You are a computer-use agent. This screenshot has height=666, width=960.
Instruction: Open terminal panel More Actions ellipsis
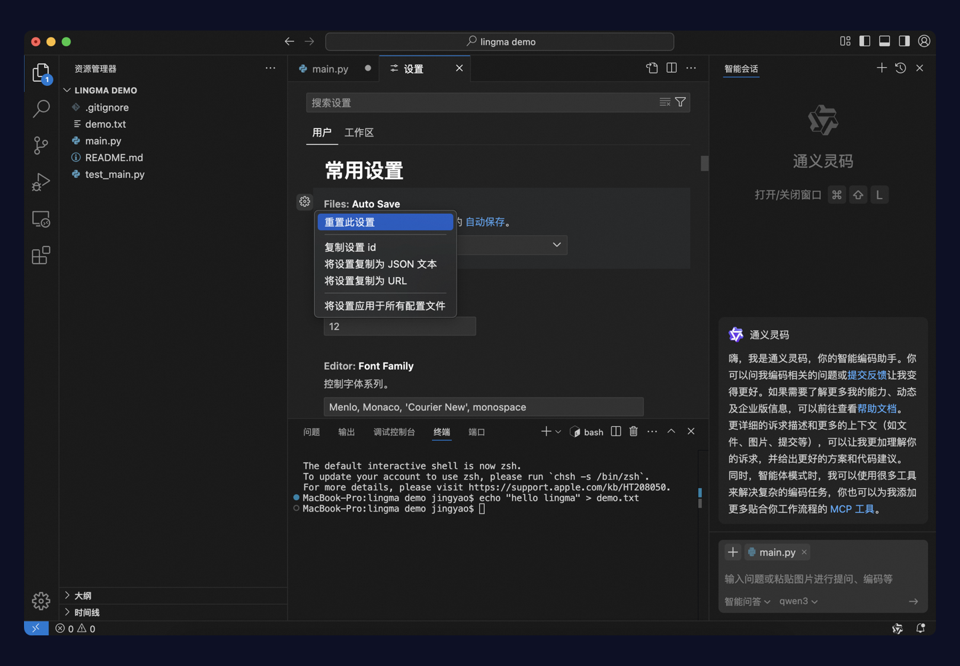point(652,432)
